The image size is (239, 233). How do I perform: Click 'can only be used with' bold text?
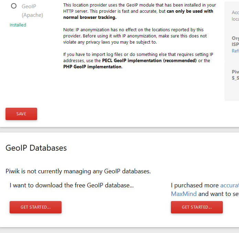click(x=190, y=11)
